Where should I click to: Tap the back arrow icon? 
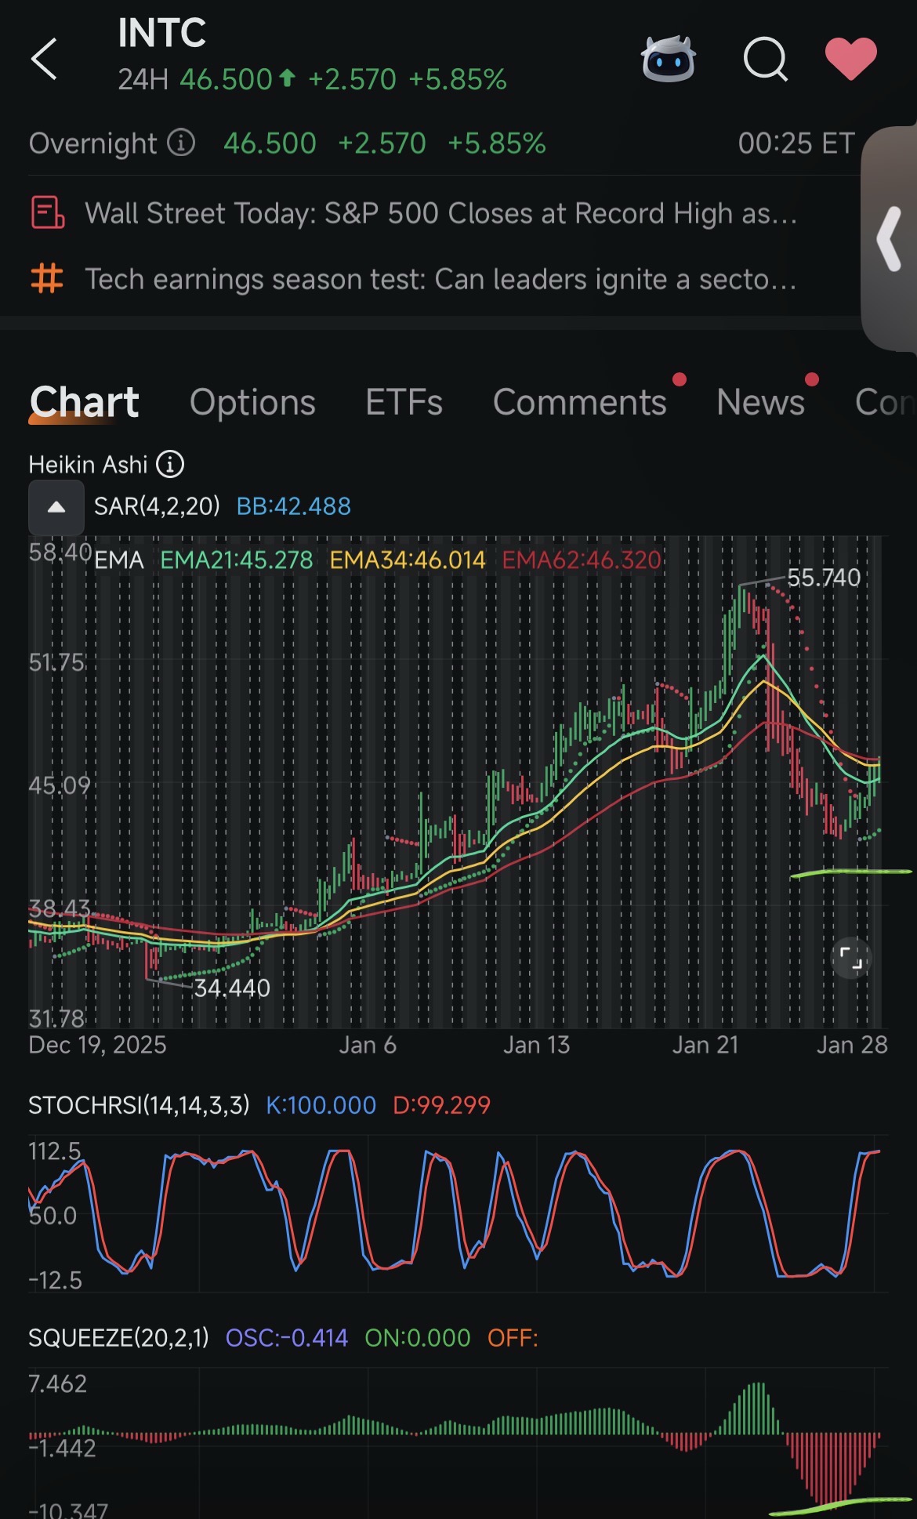click(x=44, y=59)
